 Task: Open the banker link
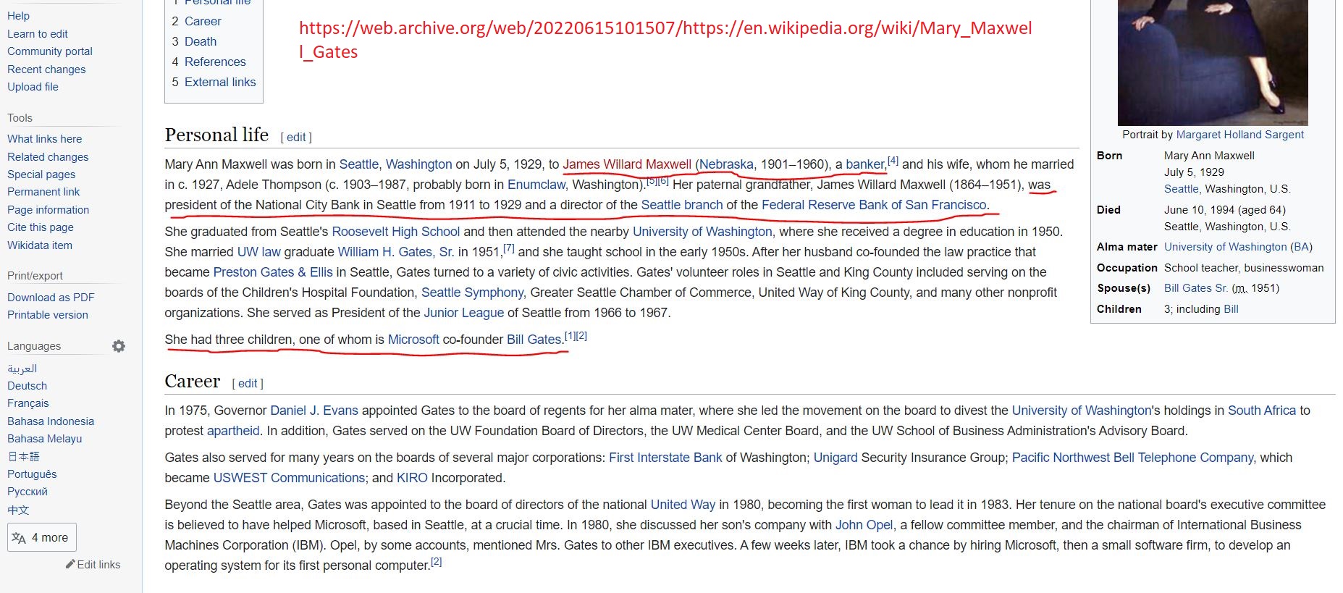865,164
